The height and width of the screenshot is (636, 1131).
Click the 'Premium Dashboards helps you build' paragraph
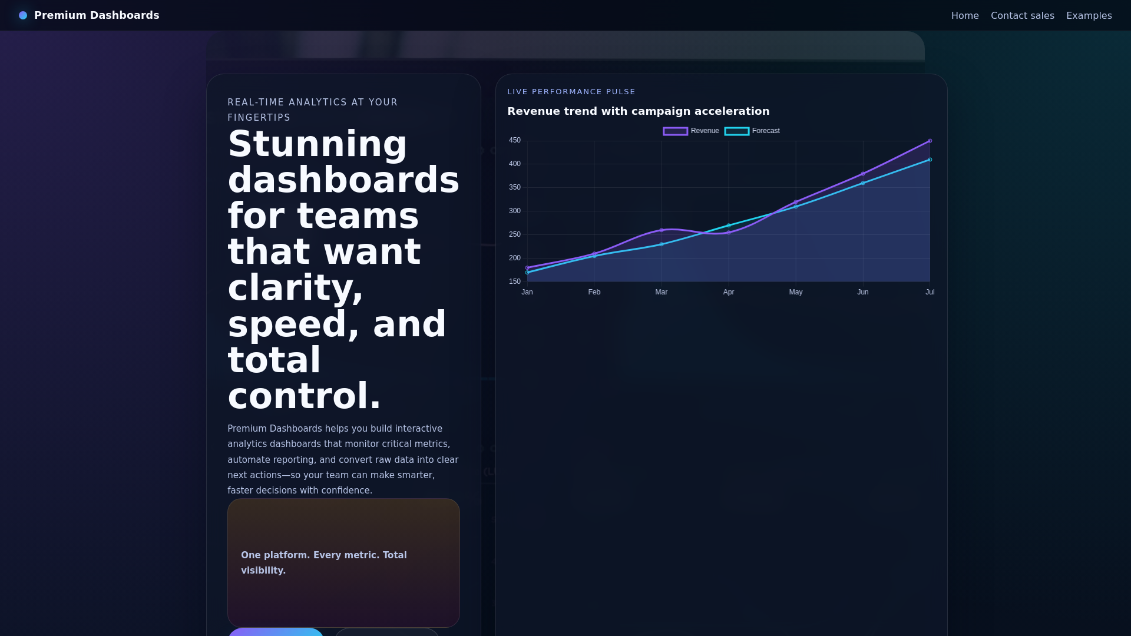pyautogui.click(x=343, y=459)
